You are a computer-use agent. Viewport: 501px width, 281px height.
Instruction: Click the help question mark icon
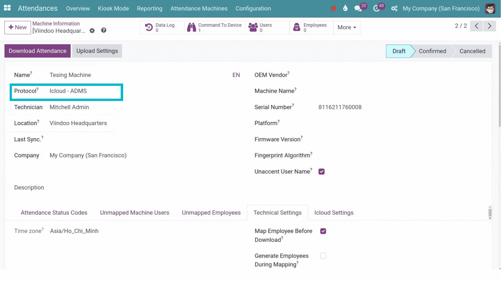104,30
